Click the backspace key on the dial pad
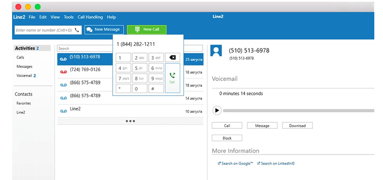Screen dimensions: 383x180 (x=172, y=58)
